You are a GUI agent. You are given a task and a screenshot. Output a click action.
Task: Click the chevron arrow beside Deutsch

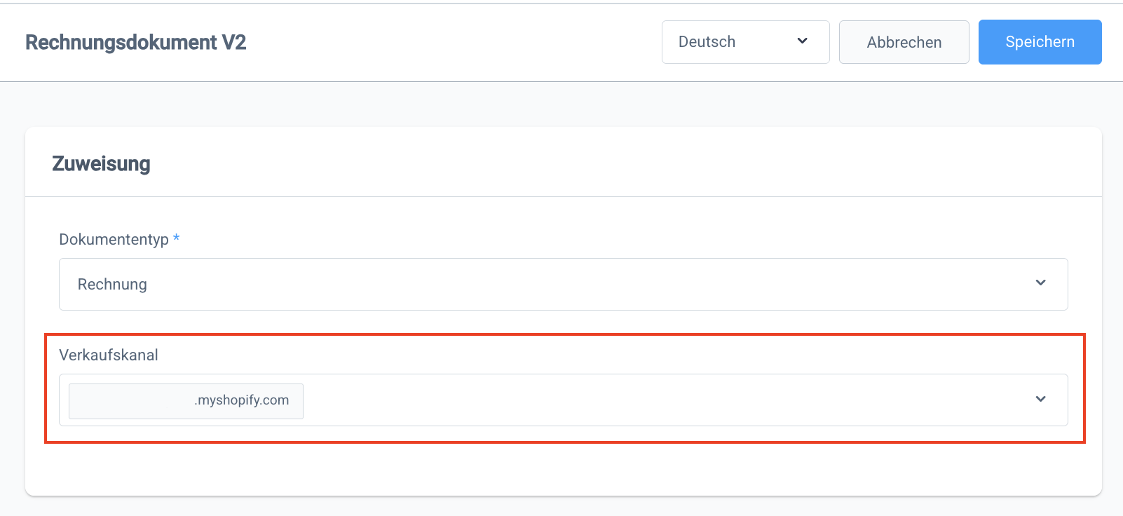803,41
